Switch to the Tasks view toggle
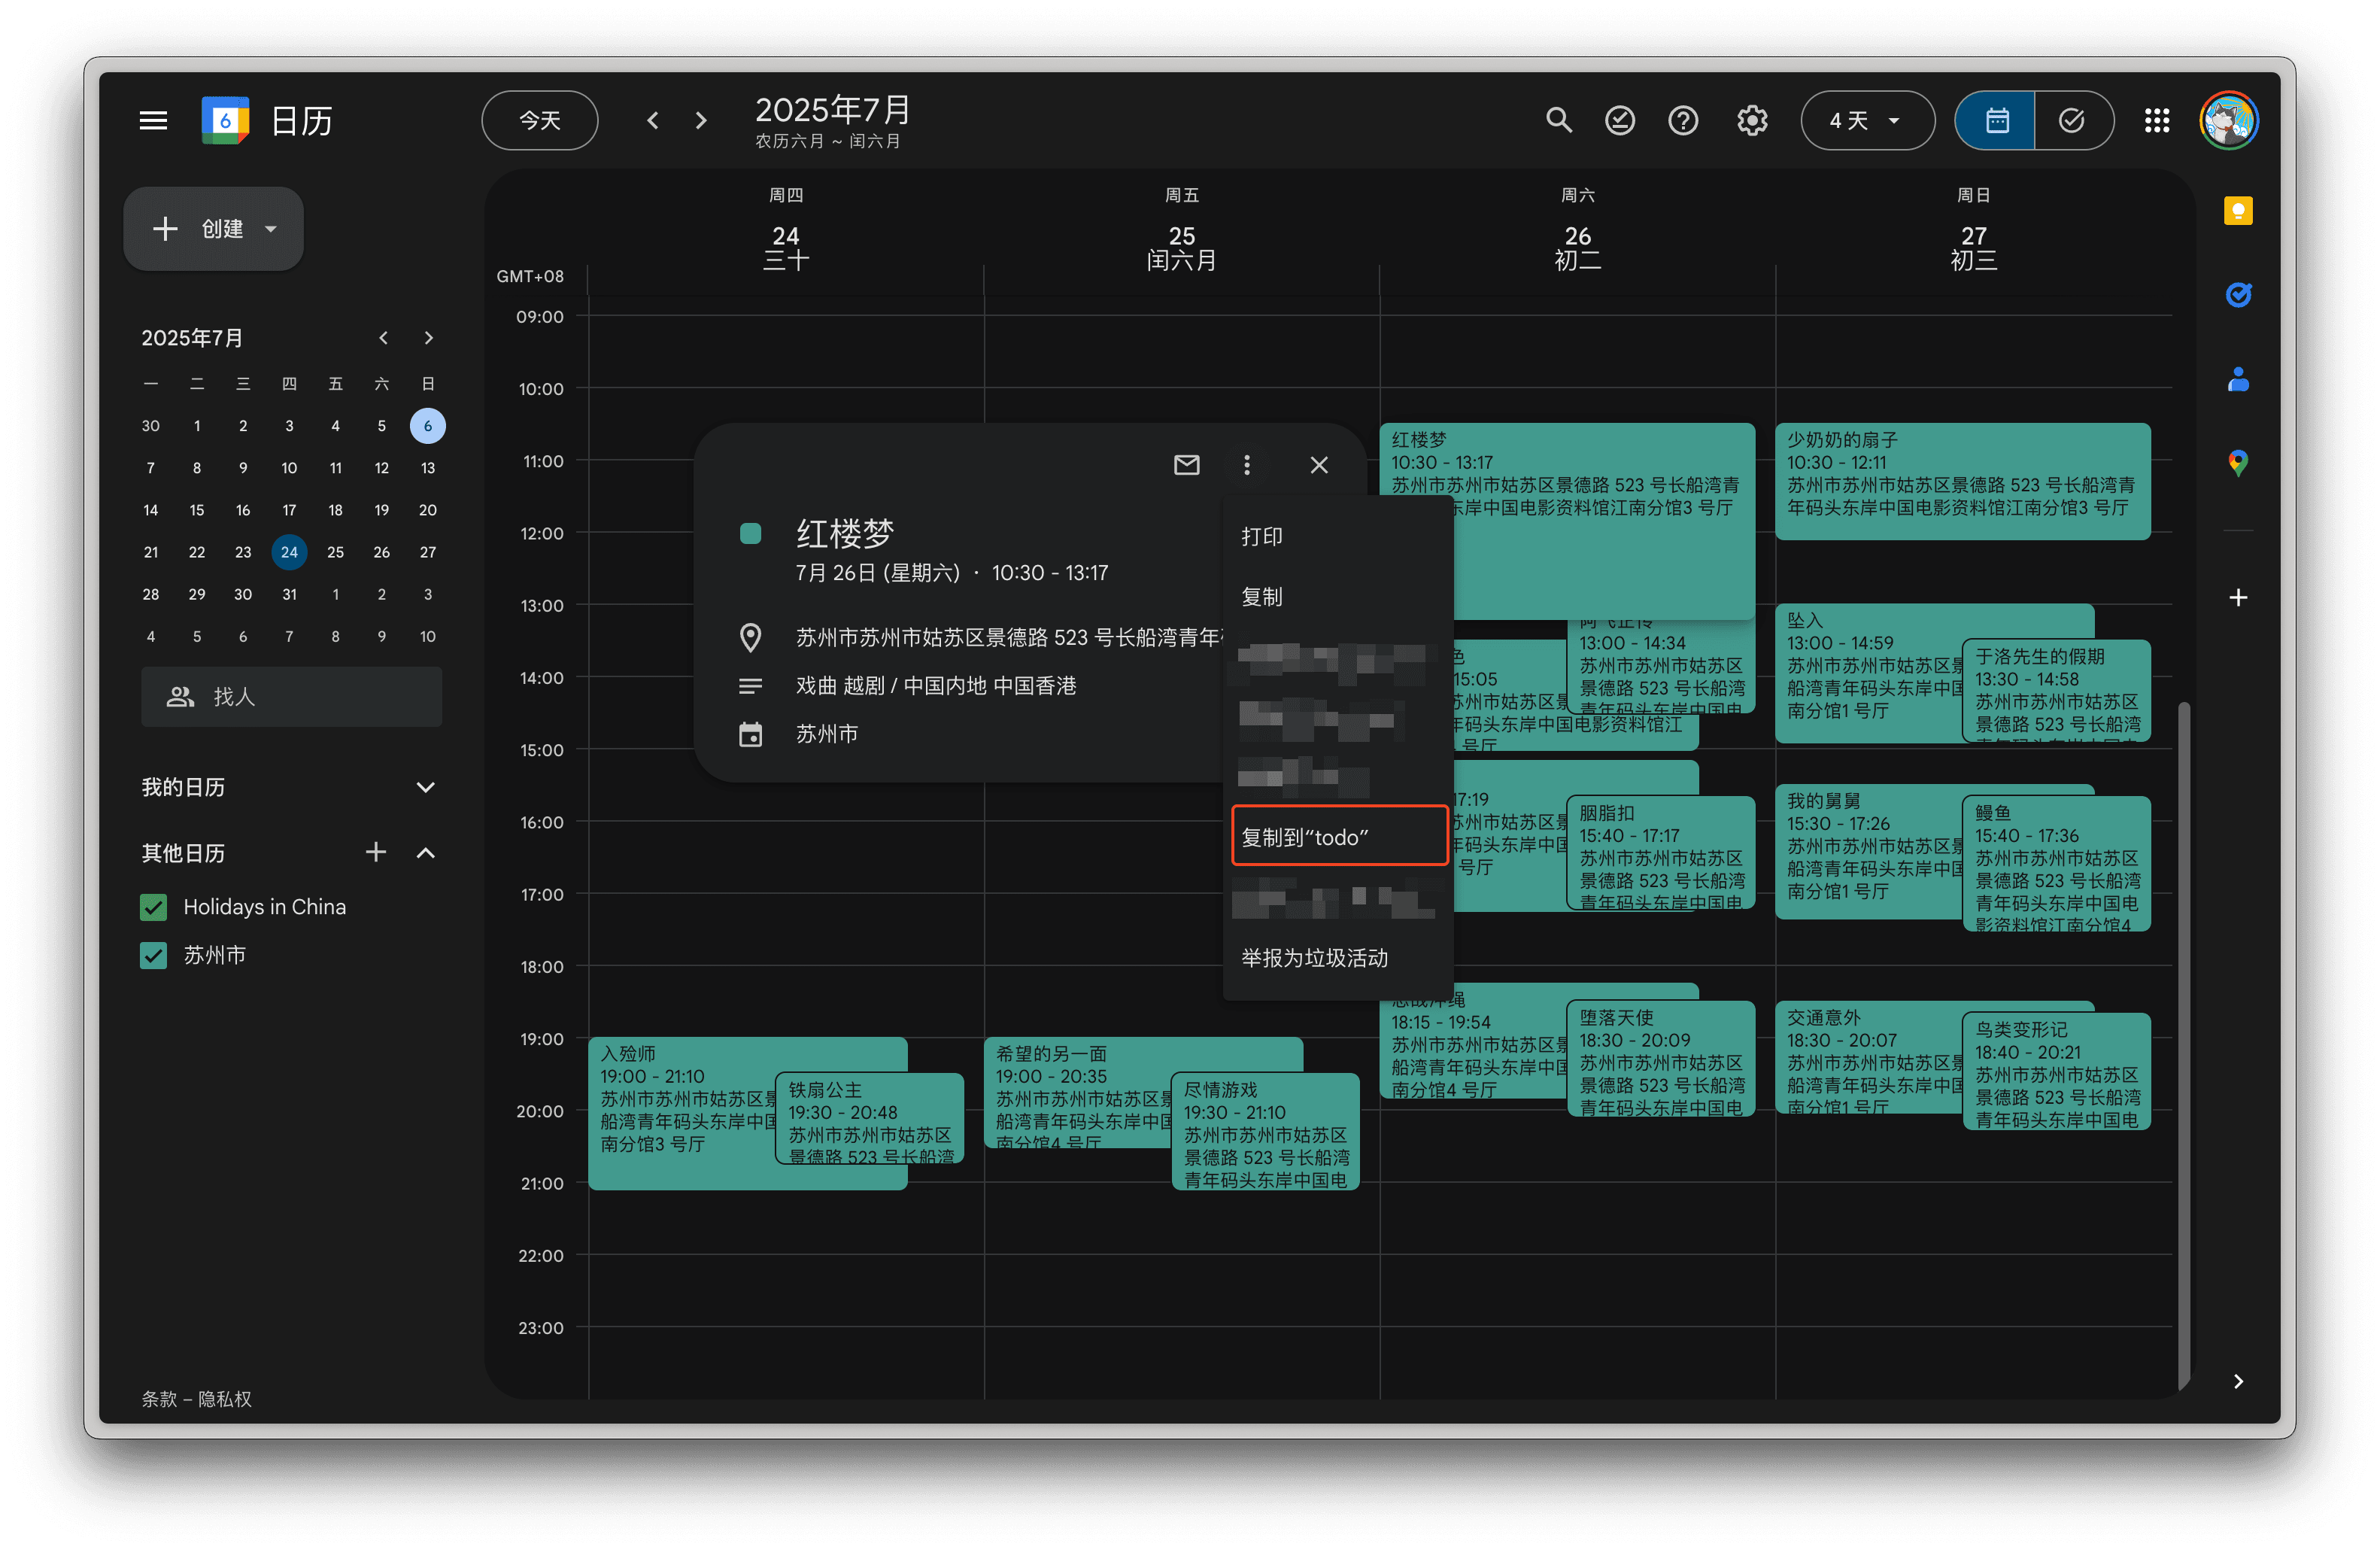The width and height of the screenshot is (2380, 1550). 2072,121
